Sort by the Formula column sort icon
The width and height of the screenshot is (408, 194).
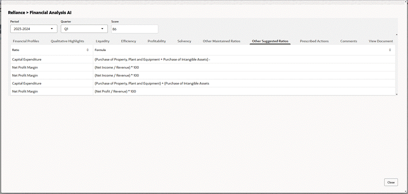coord(390,50)
